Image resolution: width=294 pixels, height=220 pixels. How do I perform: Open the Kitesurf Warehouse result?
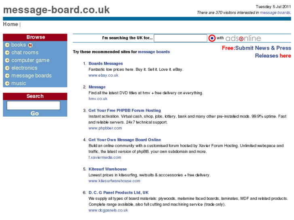(x=108, y=169)
